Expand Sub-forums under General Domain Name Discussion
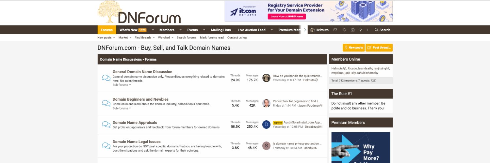The height and width of the screenshot is (163, 490). pyautogui.click(x=122, y=85)
